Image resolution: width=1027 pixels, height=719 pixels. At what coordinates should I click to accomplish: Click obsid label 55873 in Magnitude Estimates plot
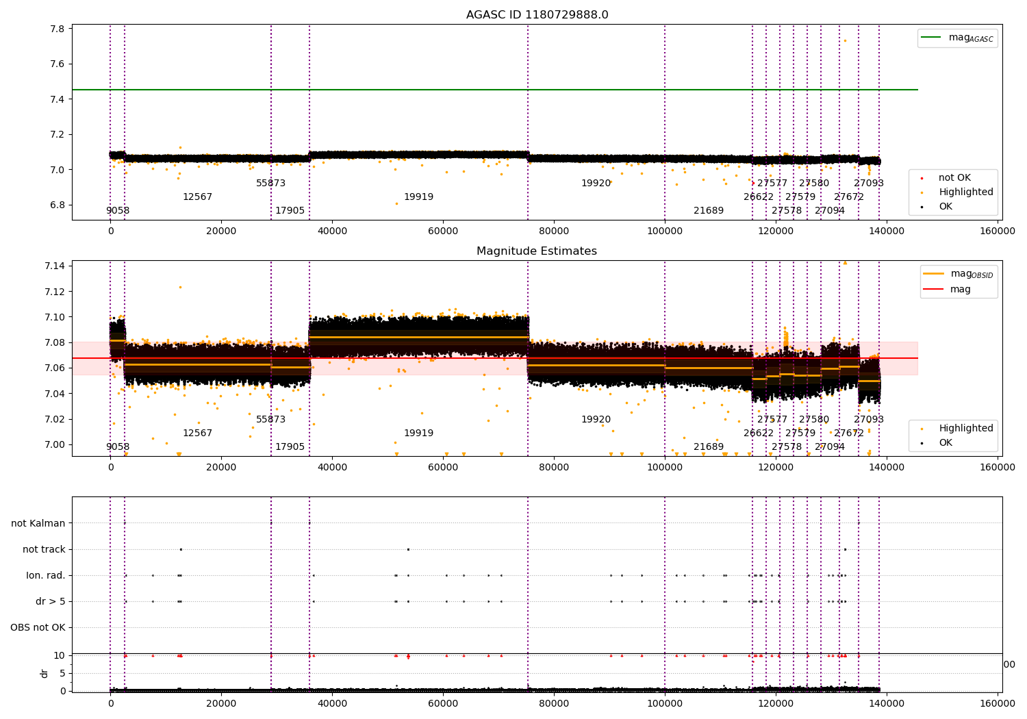[x=271, y=420]
